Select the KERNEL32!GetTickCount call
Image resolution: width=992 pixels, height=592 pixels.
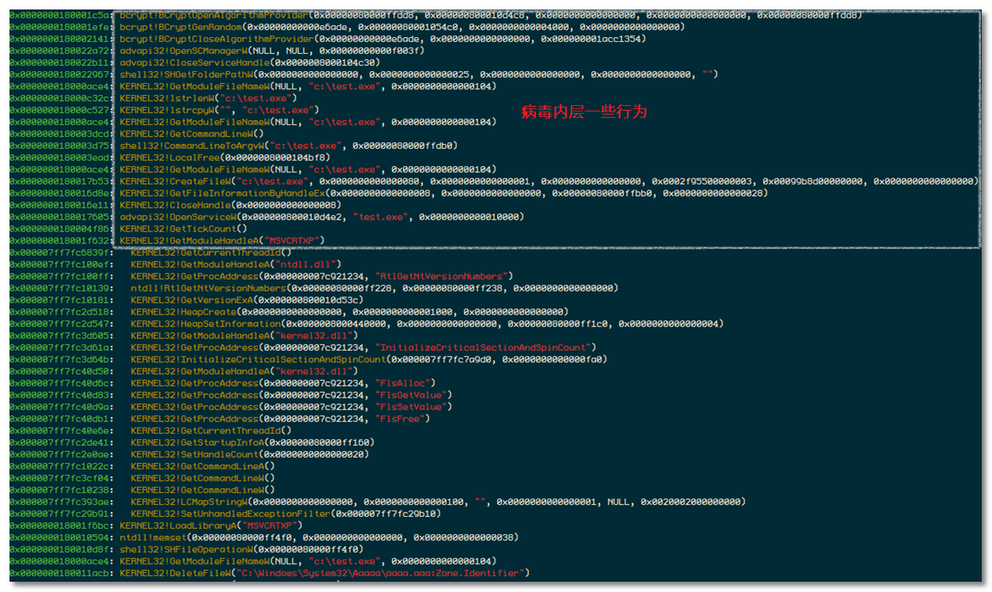click(183, 228)
